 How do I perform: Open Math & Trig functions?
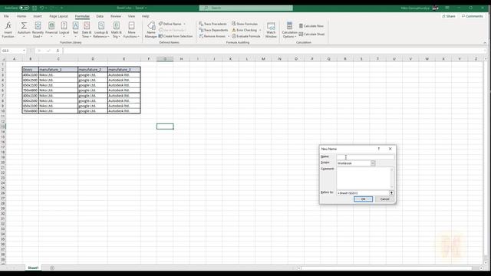[116, 30]
